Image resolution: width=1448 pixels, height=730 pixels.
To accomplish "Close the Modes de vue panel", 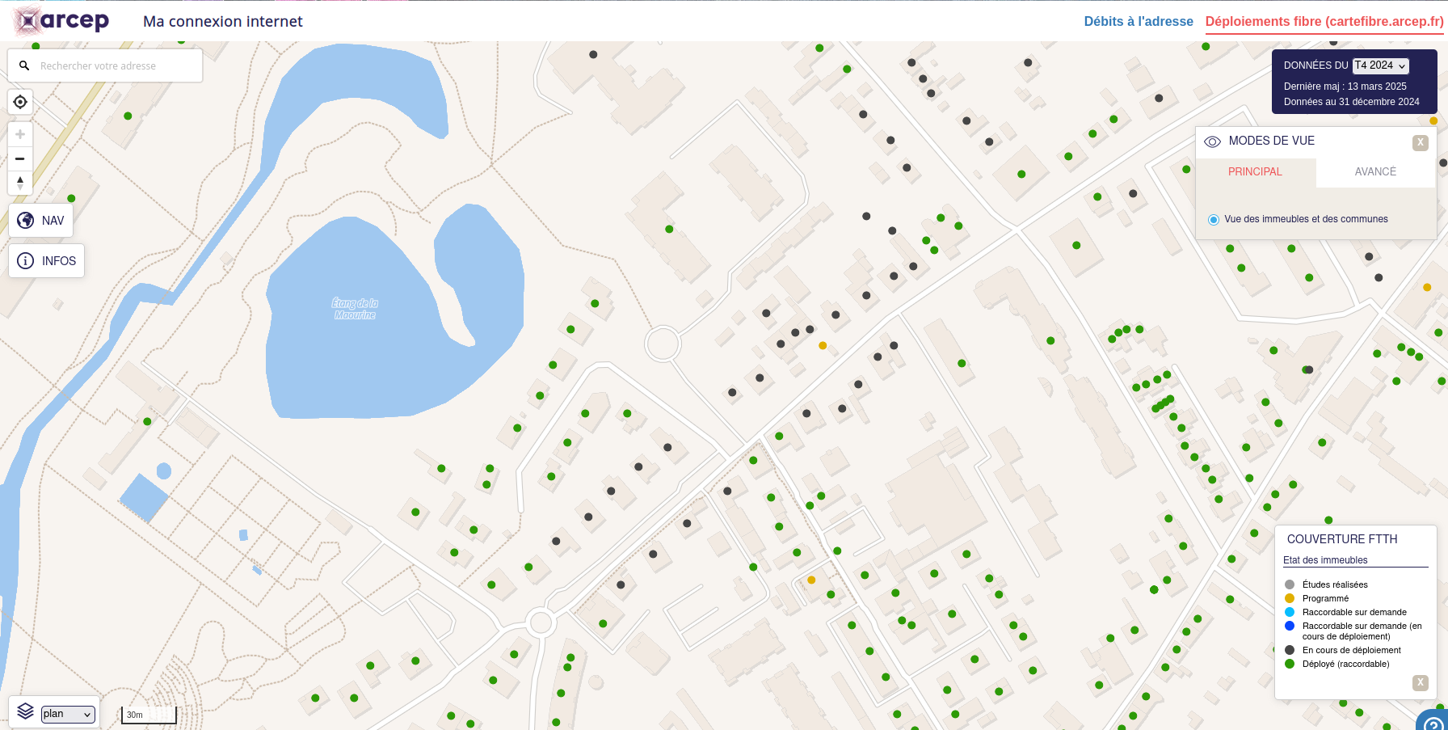I will coord(1420,143).
